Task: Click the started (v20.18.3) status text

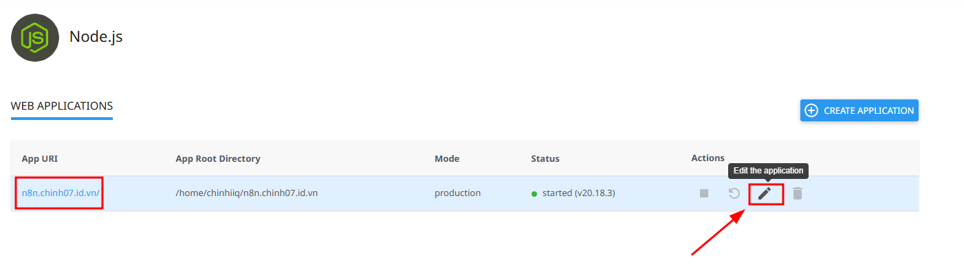Action: [578, 193]
